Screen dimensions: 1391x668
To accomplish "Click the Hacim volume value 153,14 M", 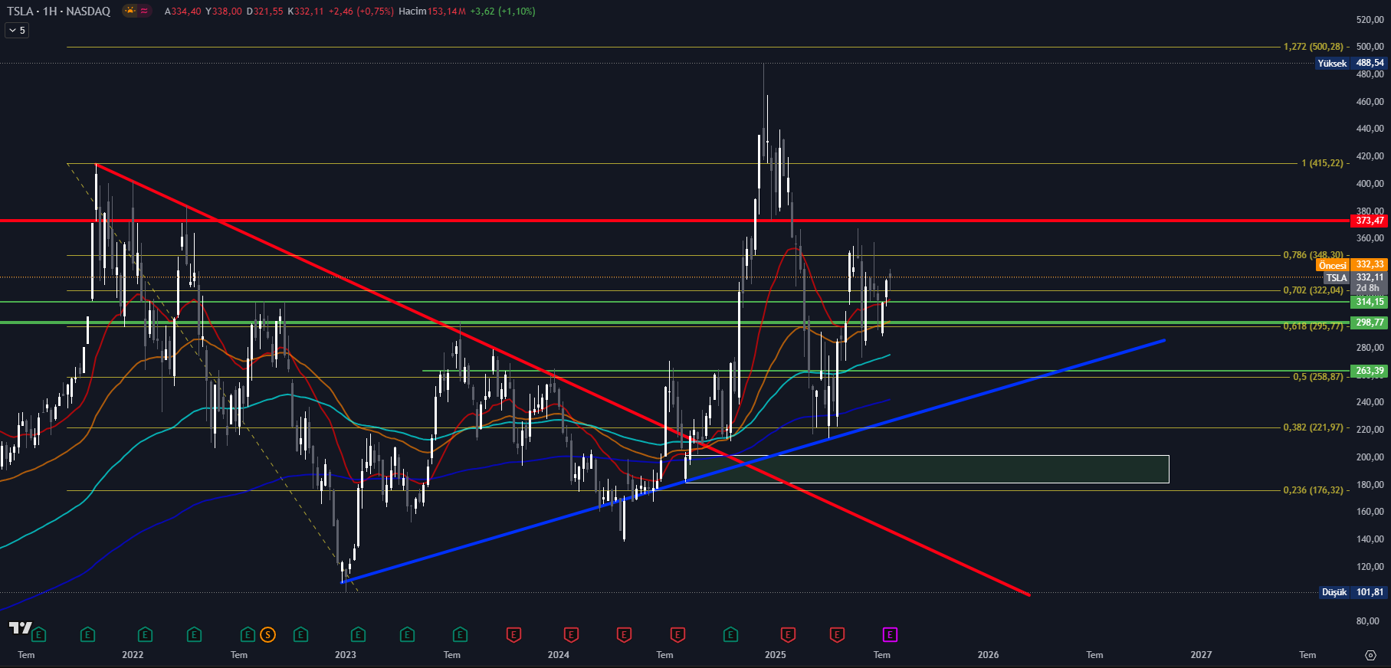I will pos(447,11).
